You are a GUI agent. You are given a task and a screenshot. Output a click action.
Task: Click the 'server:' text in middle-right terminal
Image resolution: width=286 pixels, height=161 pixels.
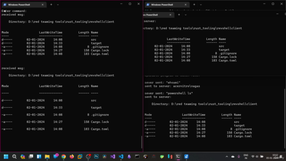pyautogui.click(x=150, y=21)
